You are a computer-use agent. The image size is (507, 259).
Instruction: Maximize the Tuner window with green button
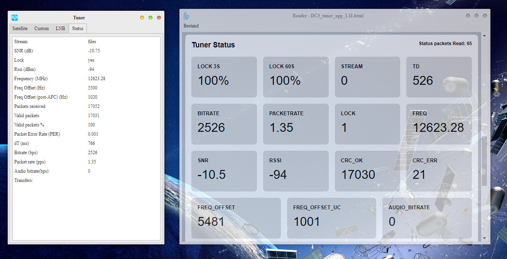(150, 18)
